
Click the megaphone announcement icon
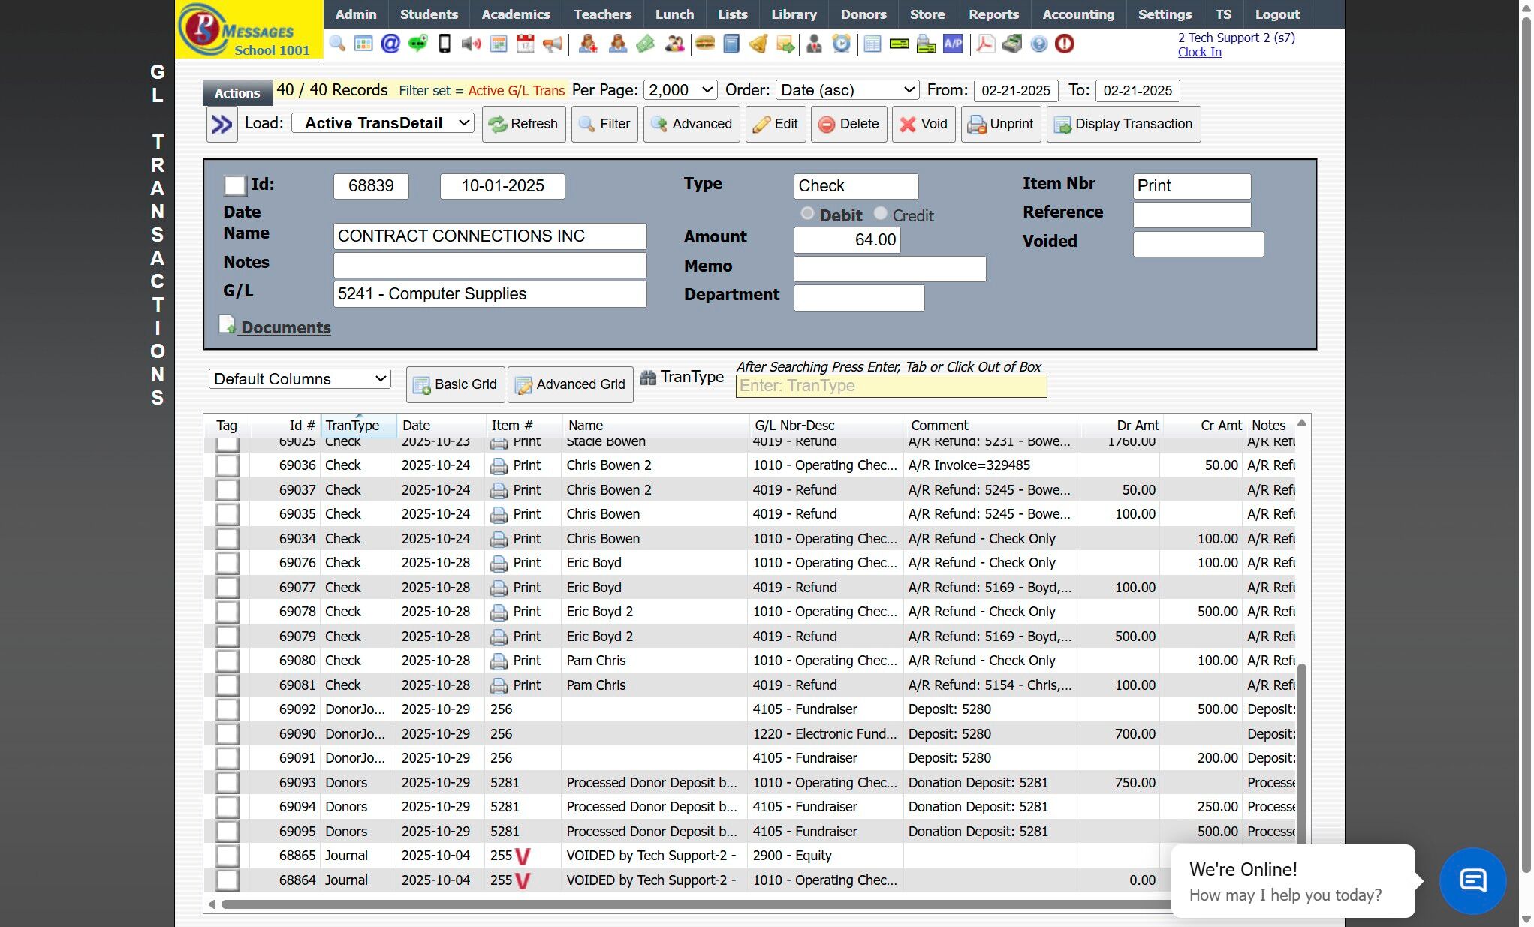(x=553, y=44)
